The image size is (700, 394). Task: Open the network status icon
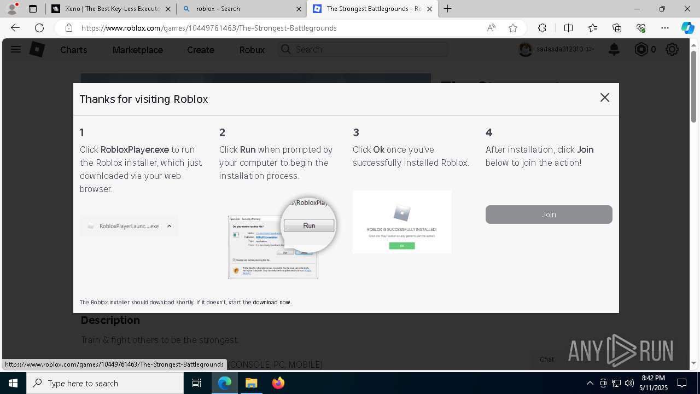point(616,383)
